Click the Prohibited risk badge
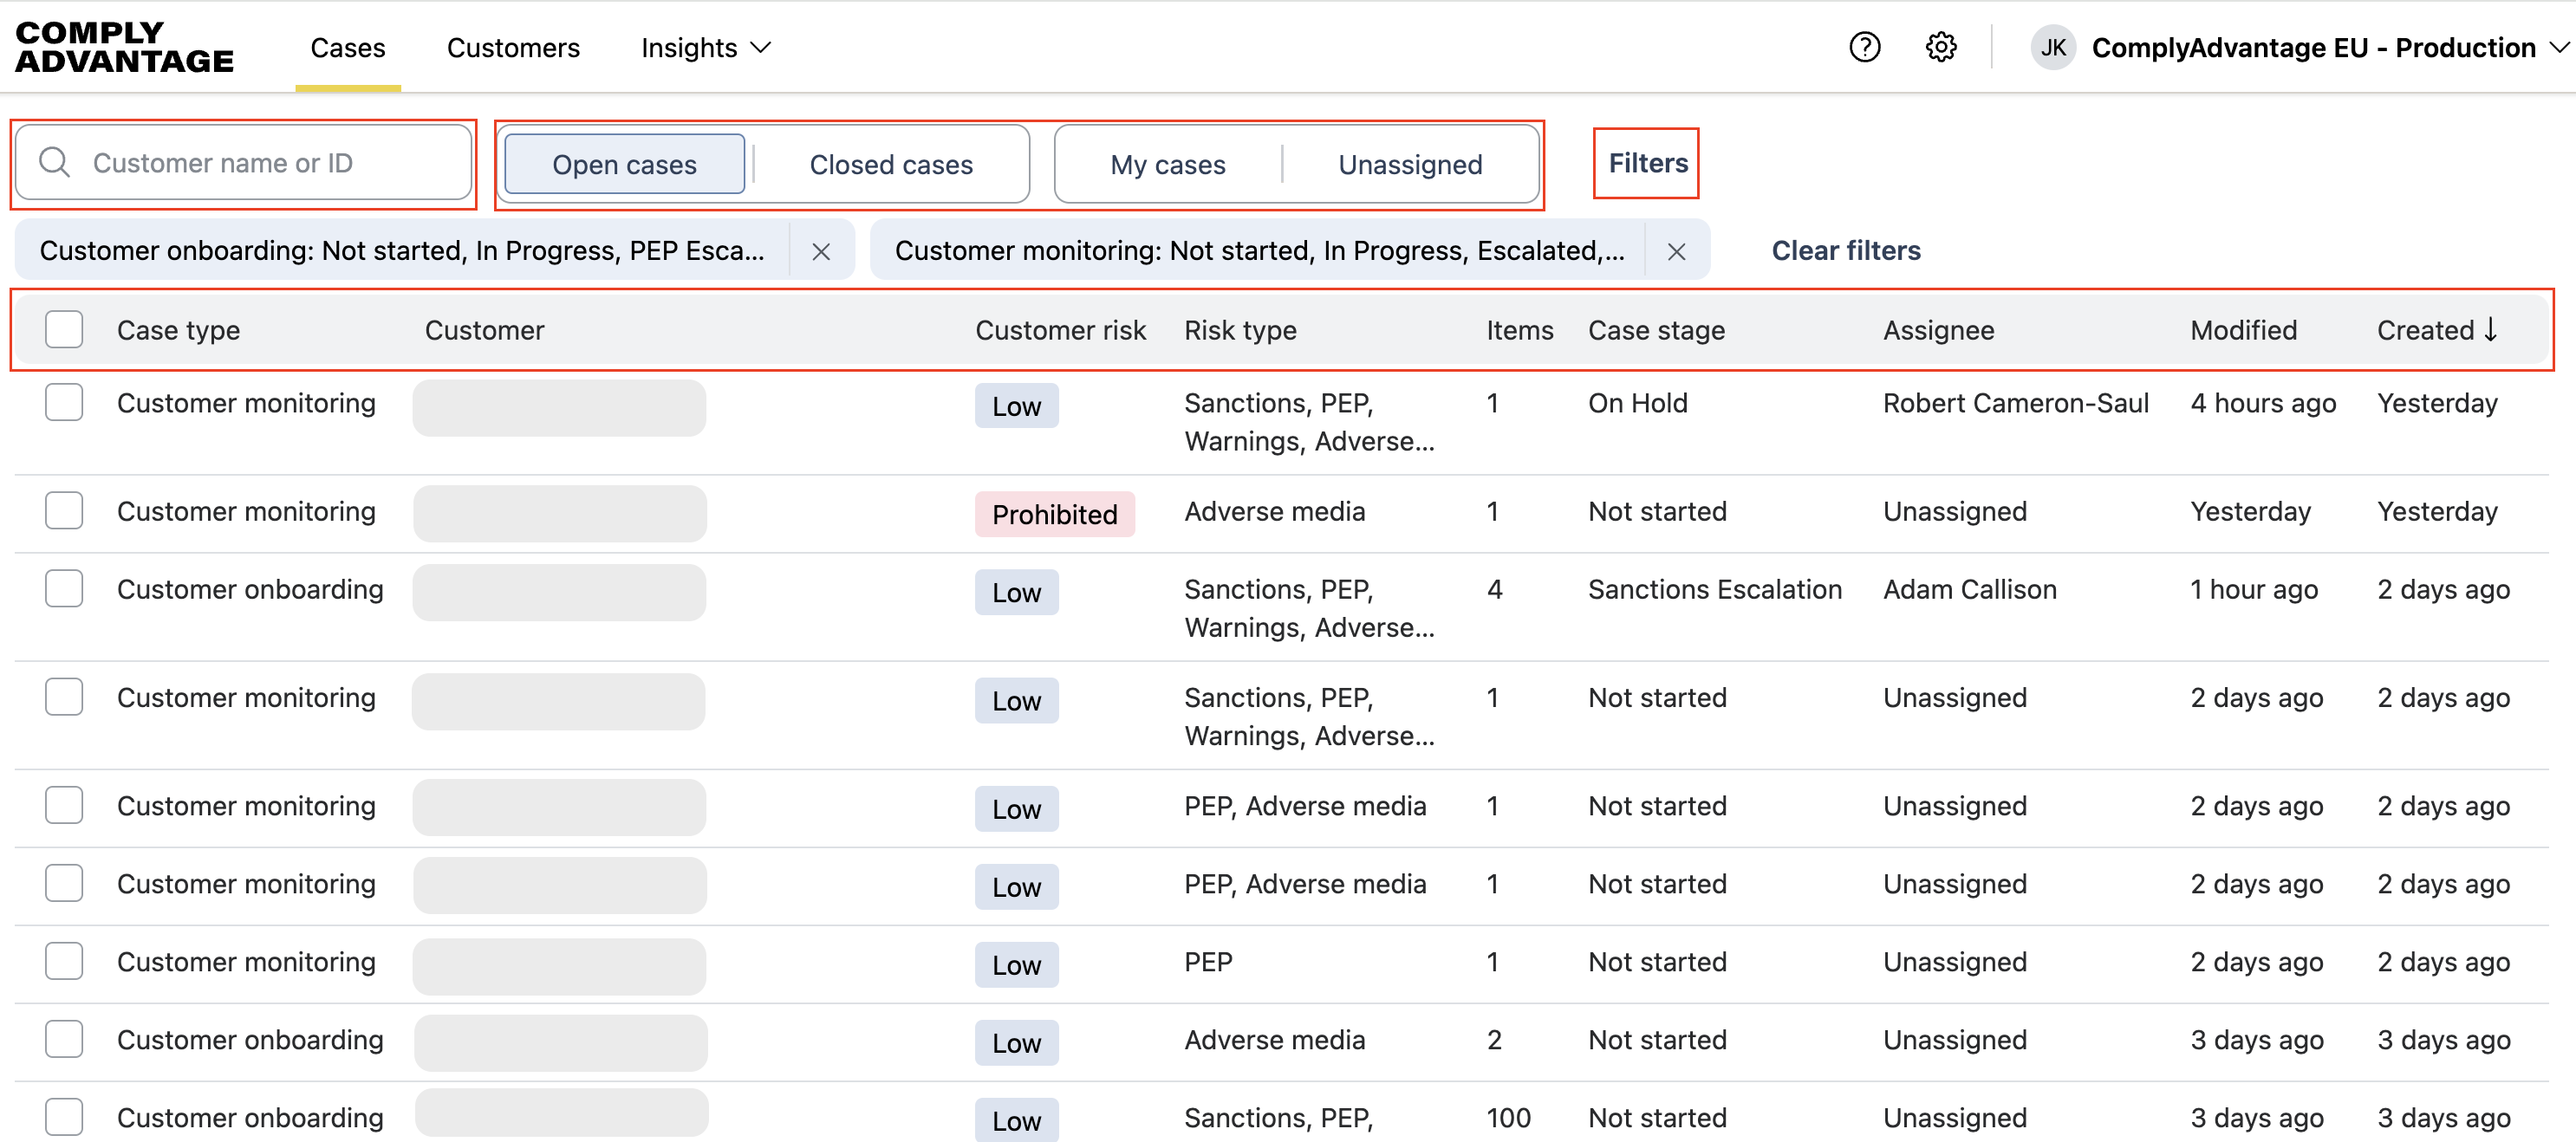Image resolution: width=2576 pixels, height=1142 pixels. click(1054, 514)
